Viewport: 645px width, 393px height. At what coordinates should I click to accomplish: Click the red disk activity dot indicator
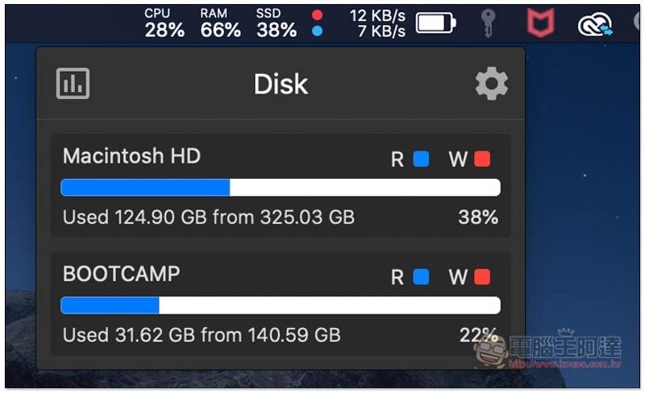318,14
